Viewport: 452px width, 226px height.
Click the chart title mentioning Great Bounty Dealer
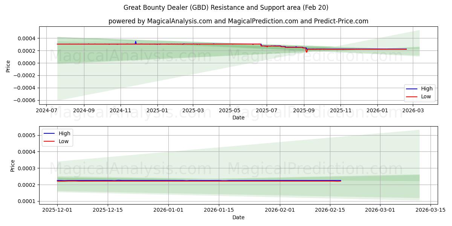click(x=226, y=8)
